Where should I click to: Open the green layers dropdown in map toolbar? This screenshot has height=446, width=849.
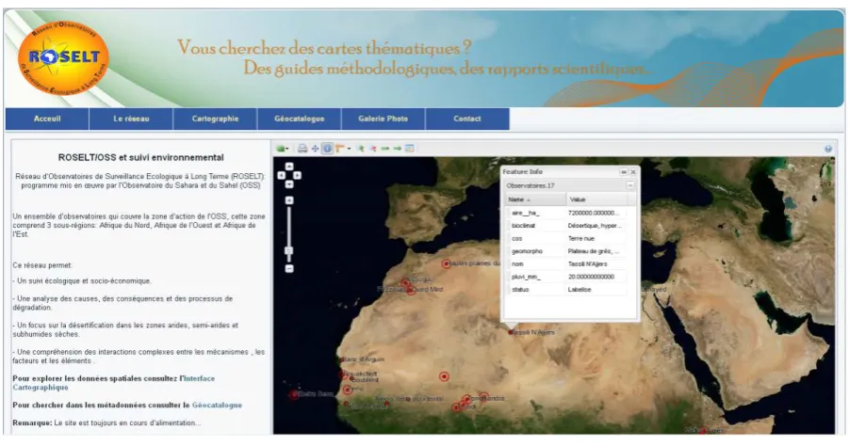coord(282,149)
